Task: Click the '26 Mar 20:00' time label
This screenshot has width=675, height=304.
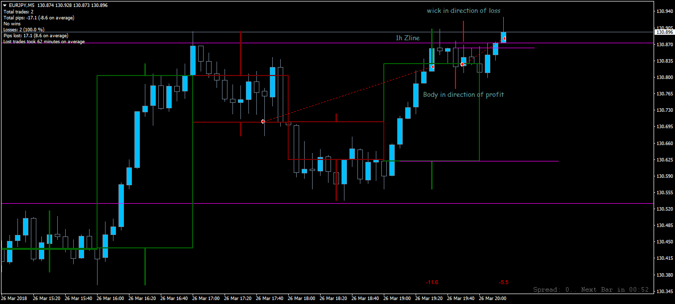Action: [492, 299]
